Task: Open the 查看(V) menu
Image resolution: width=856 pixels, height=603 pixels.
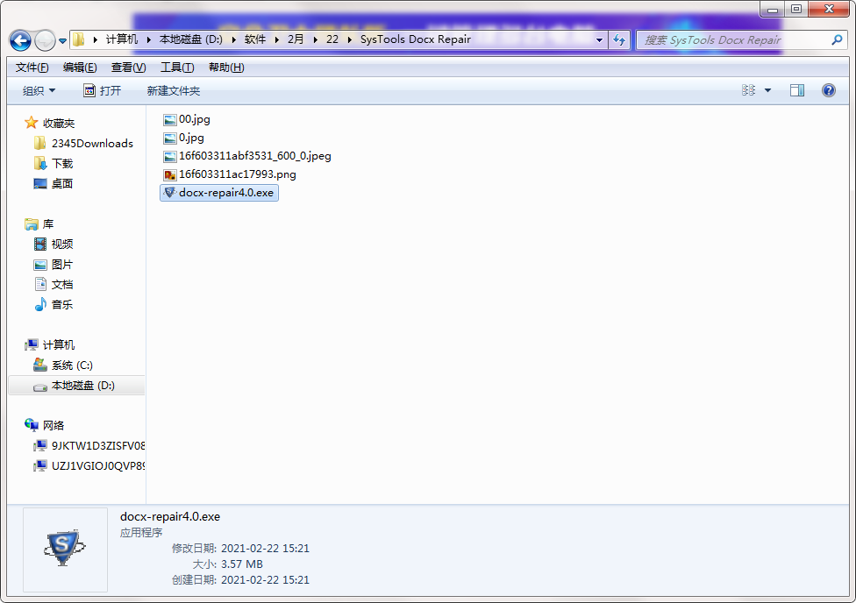Action: click(x=128, y=67)
